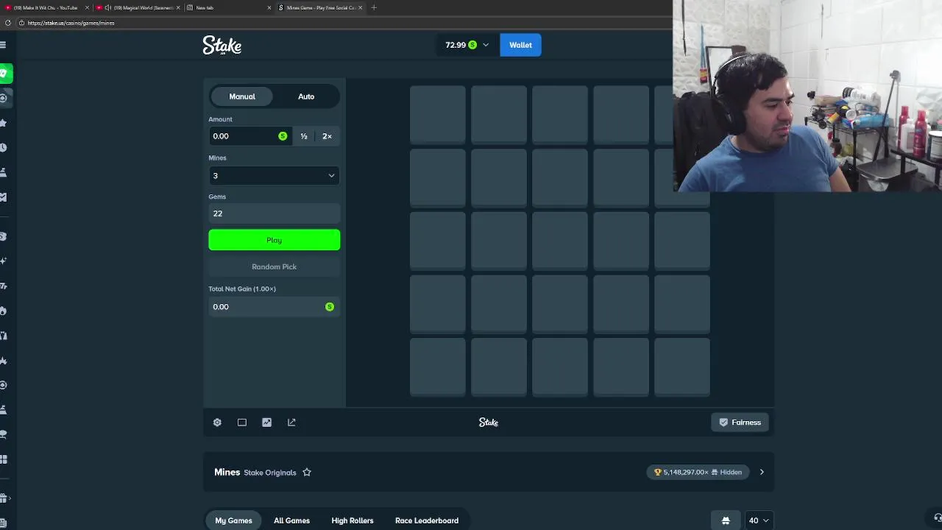Click the top-left mine grid tile
The width and height of the screenshot is (942, 530).
click(438, 113)
